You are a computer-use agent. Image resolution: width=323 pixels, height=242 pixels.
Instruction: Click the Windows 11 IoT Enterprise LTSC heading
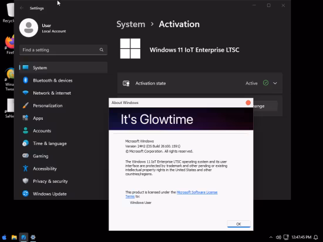point(194,50)
